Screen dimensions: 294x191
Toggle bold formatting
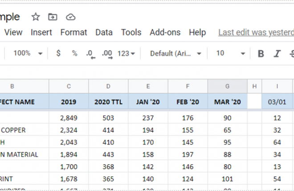[261, 54]
